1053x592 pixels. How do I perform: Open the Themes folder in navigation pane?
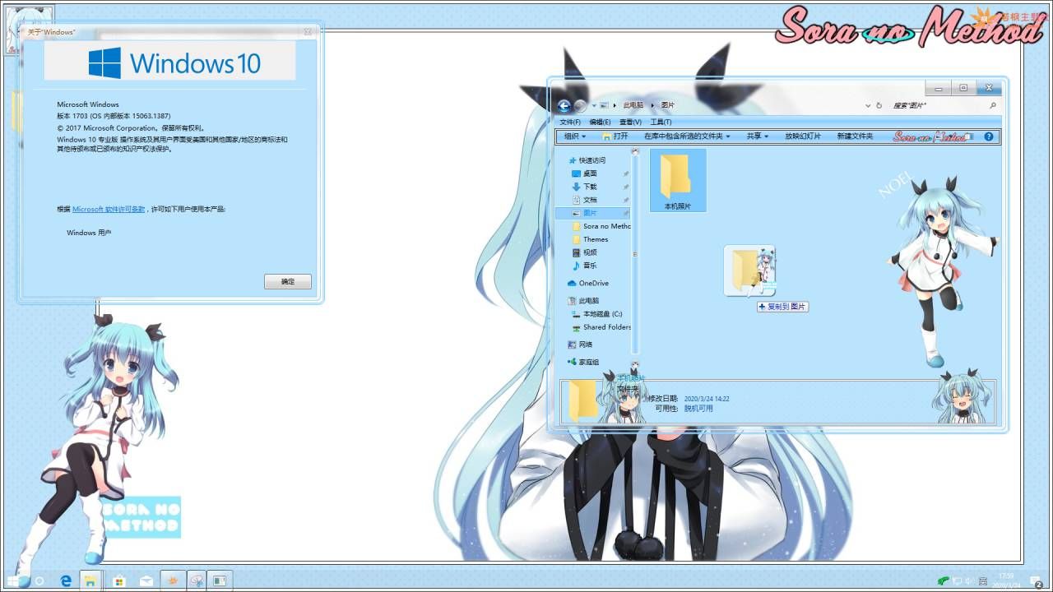pos(590,239)
